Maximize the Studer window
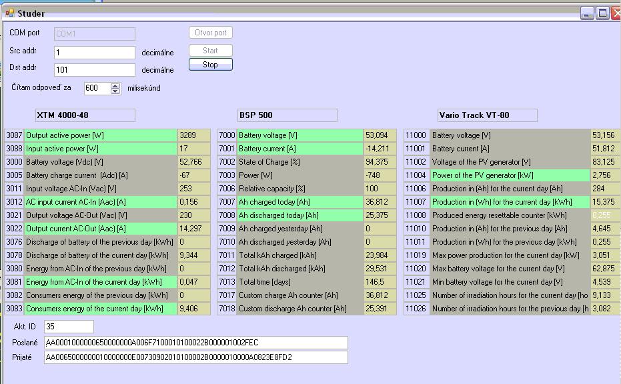The image size is (621, 384). (x=602, y=13)
